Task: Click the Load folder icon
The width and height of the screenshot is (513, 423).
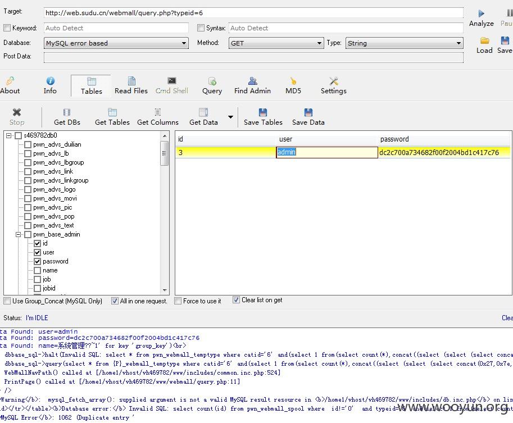Action: [484, 40]
